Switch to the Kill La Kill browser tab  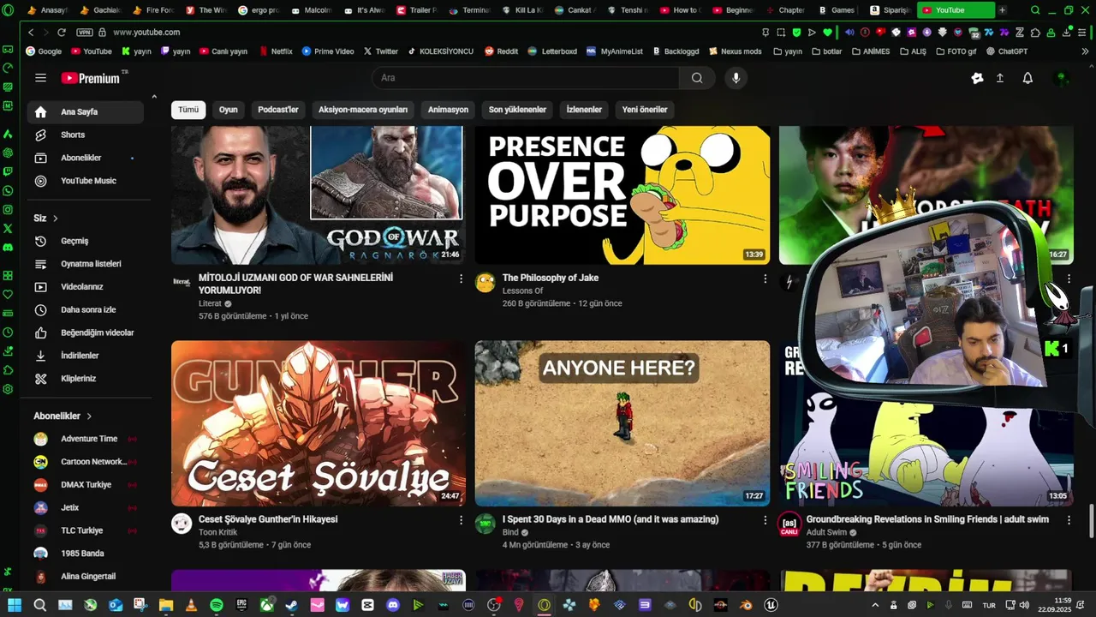point(522,10)
